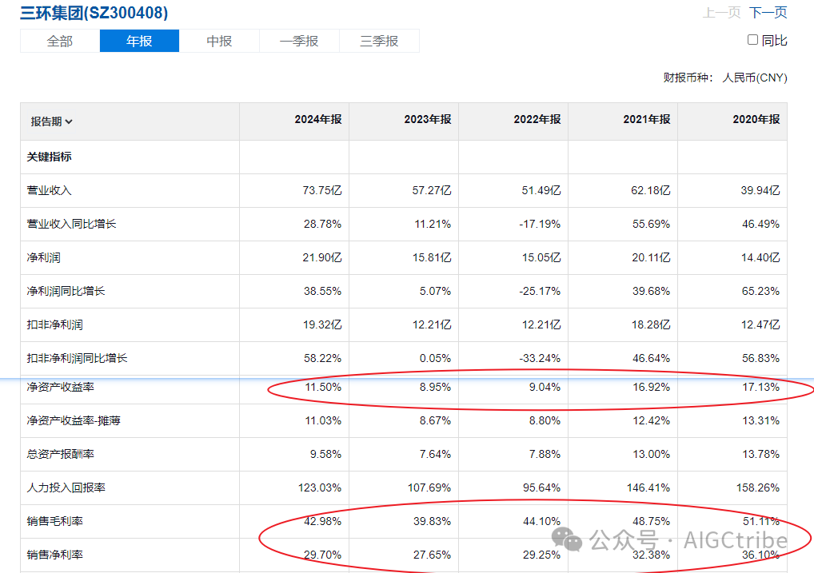Click the 58.22% value
The image size is (814, 573).
(x=322, y=359)
